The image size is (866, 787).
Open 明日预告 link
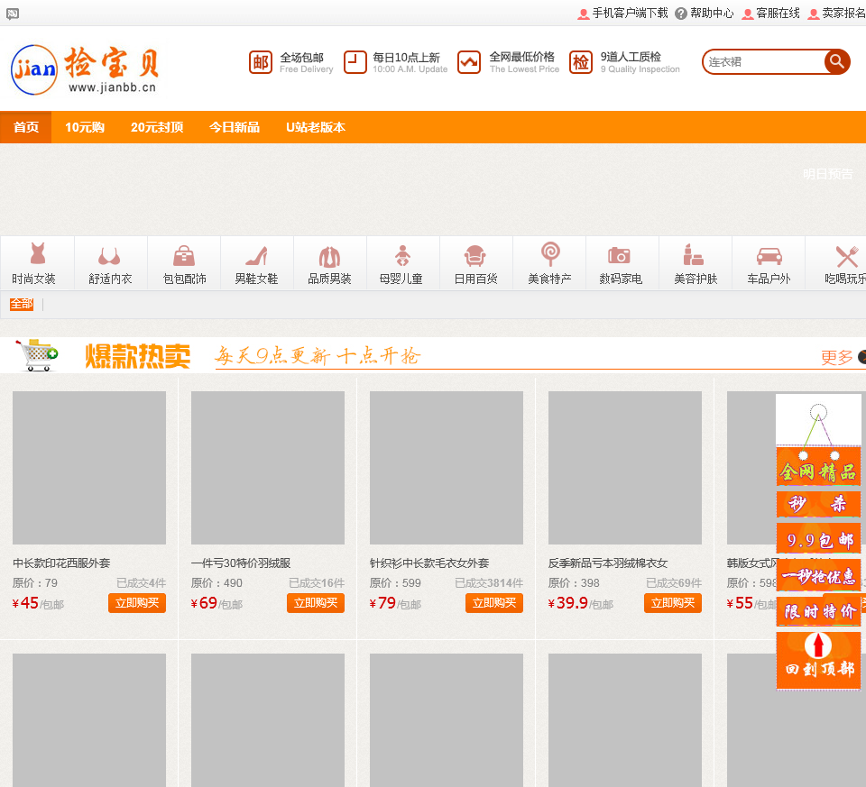[x=827, y=174]
